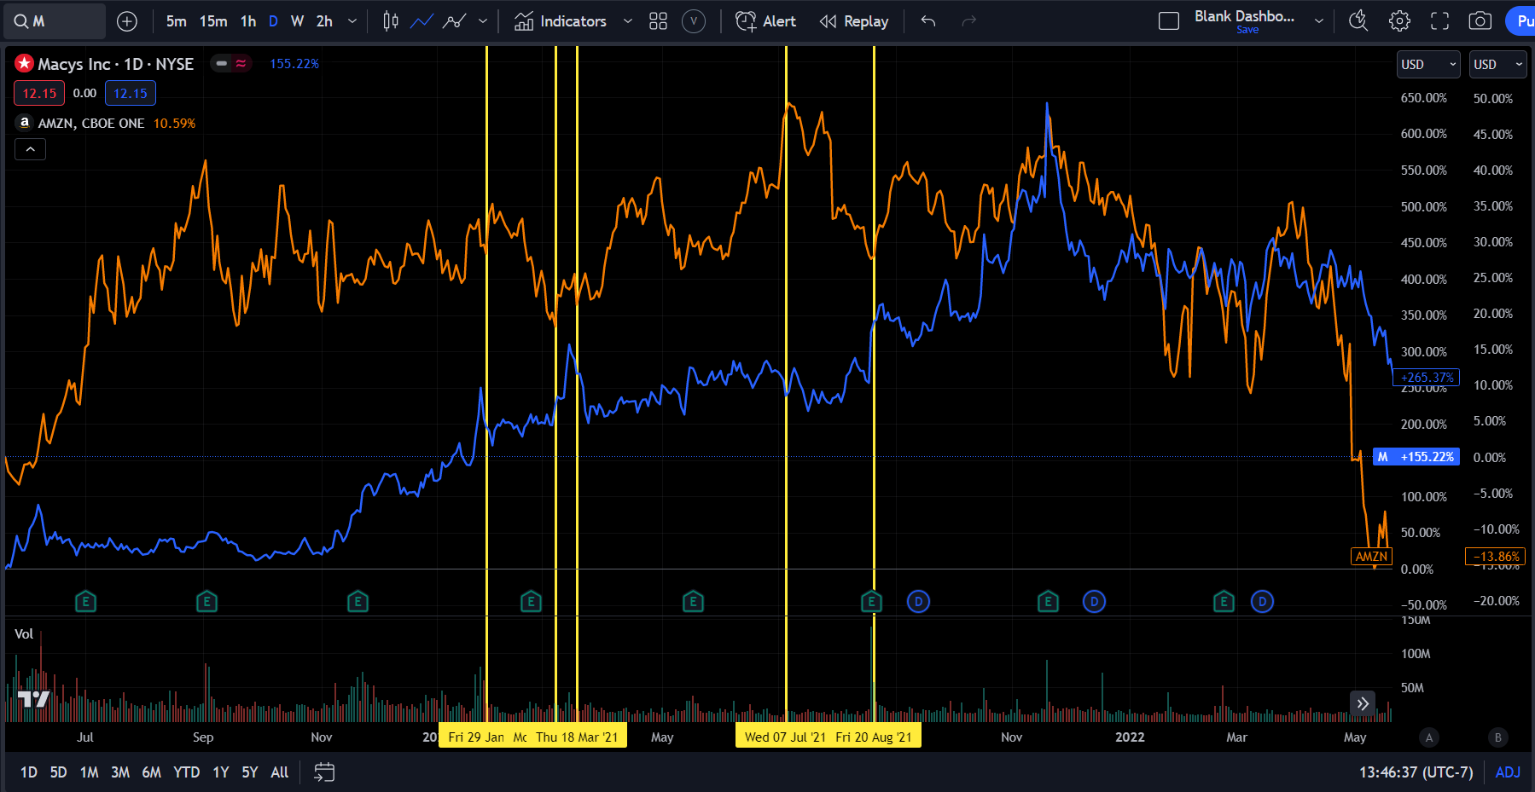Open indicator templates grid icon
This screenshot has width=1535, height=792.
pos(658,21)
